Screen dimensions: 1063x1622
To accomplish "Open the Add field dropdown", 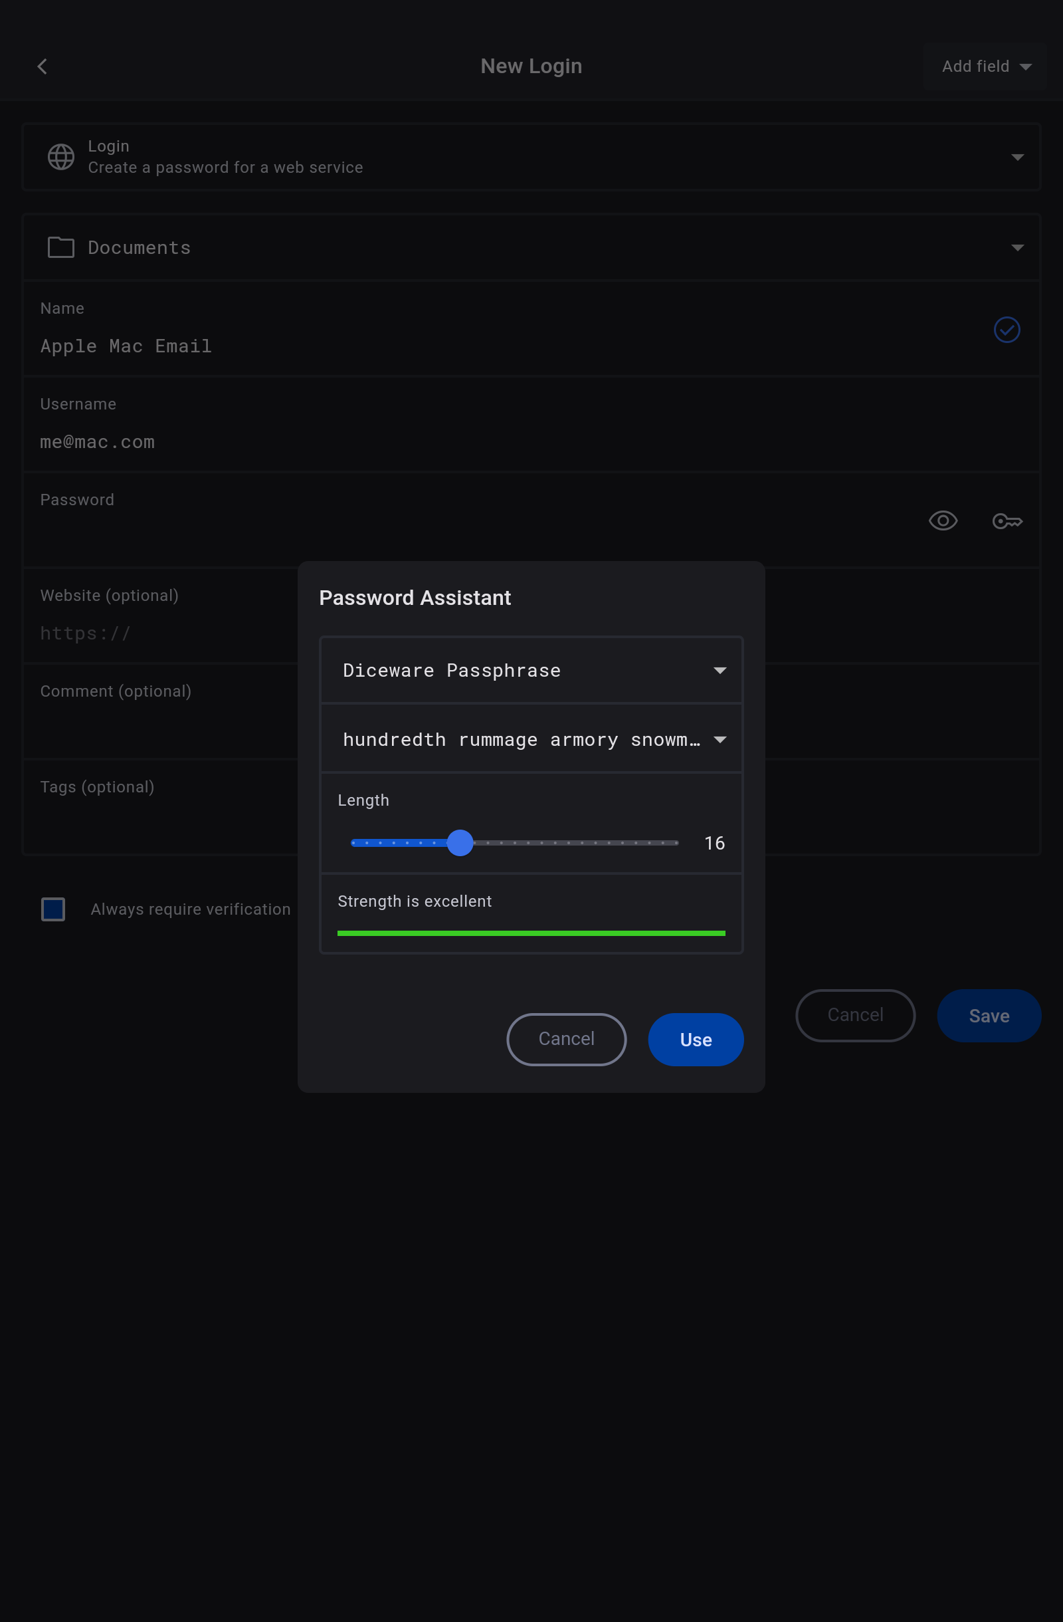I will (984, 66).
